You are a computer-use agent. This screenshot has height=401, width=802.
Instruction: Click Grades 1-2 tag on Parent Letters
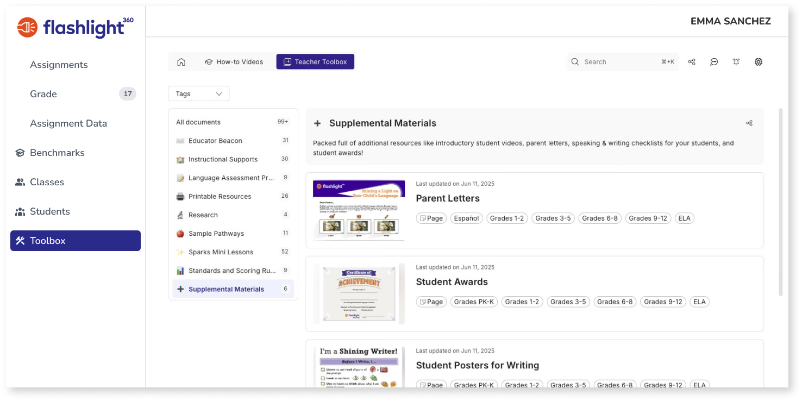coord(507,218)
